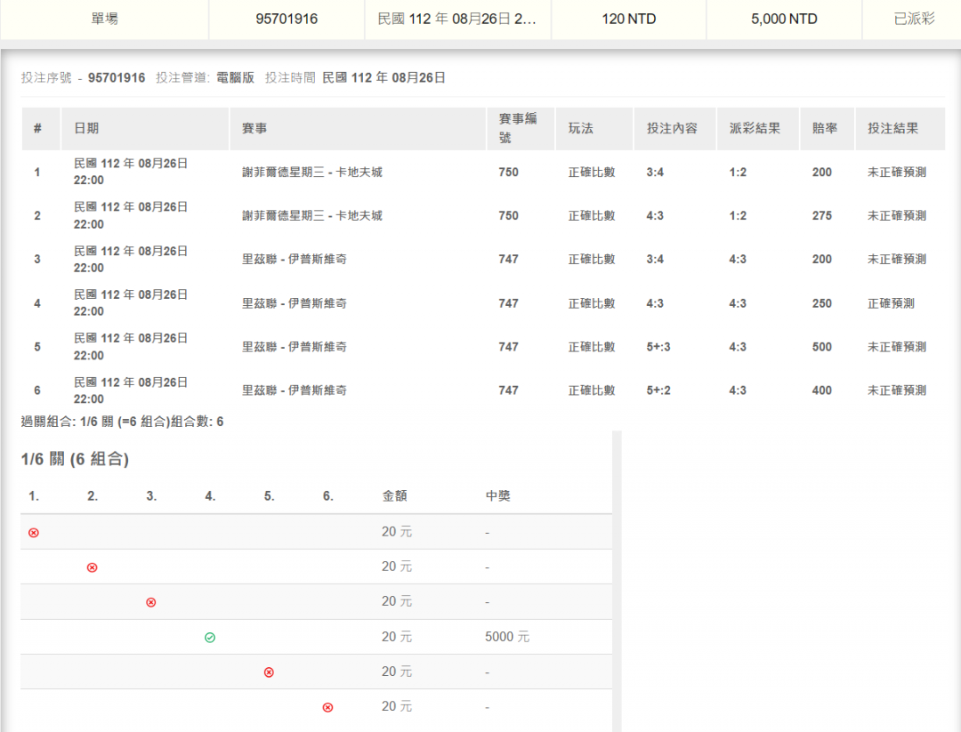Click the vertical scrollbar beside combination table
961x732 pixels.
click(617, 581)
